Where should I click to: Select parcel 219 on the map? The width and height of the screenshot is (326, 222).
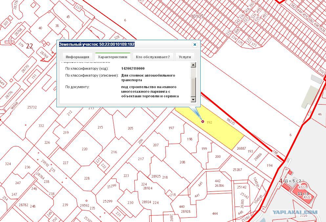(66, 133)
